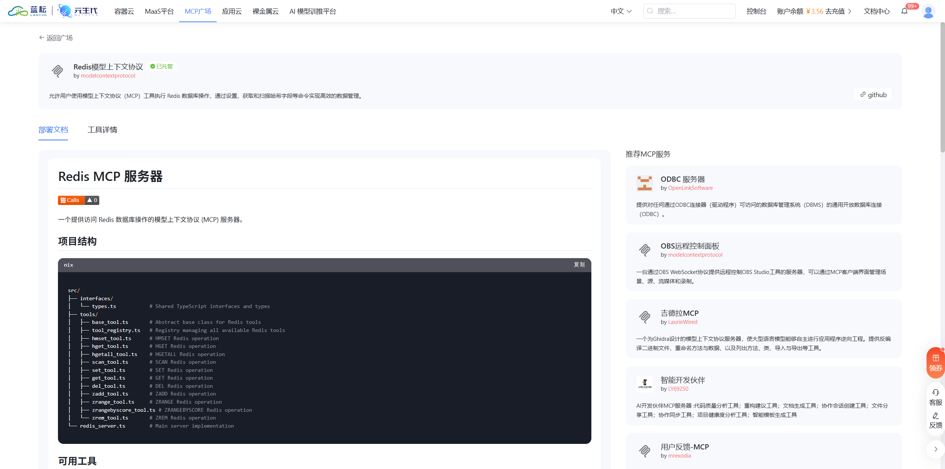Screen dimensions: 945x469
Task: Go back via 返回广场 link
Action: [56, 38]
